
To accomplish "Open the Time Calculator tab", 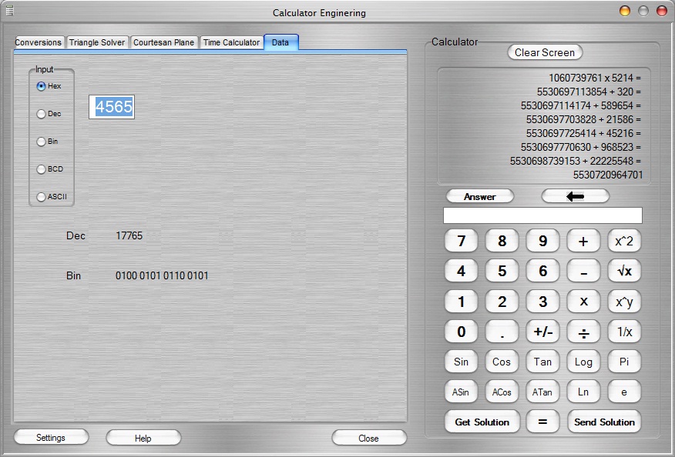I will (x=231, y=42).
